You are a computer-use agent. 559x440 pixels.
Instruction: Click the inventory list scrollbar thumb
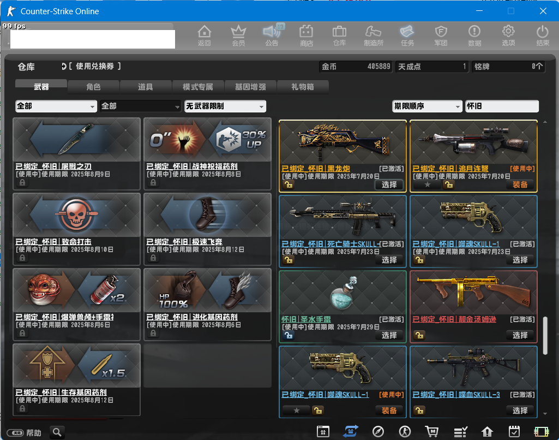(545, 335)
